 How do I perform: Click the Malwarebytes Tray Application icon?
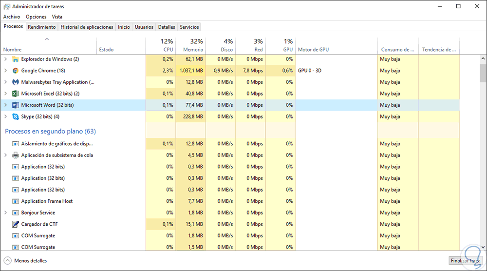click(x=16, y=82)
